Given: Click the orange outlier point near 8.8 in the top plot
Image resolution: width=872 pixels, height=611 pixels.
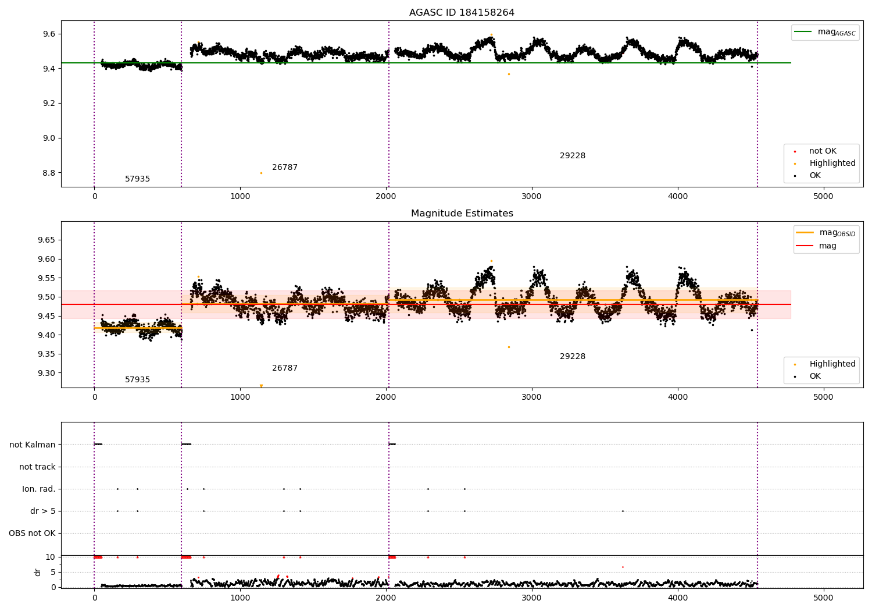Looking at the screenshot, I should pos(261,173).
